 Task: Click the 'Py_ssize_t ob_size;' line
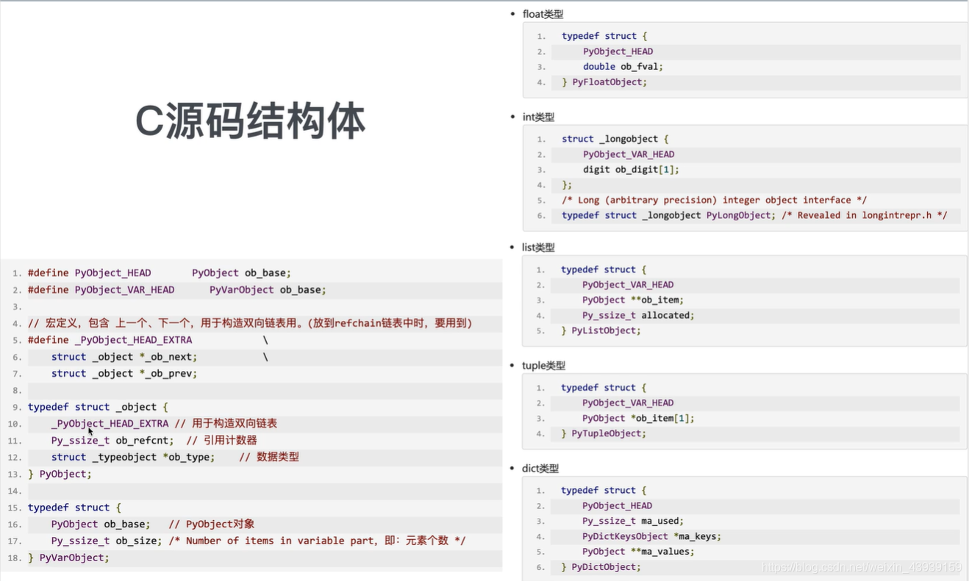[x=259, y=541]
